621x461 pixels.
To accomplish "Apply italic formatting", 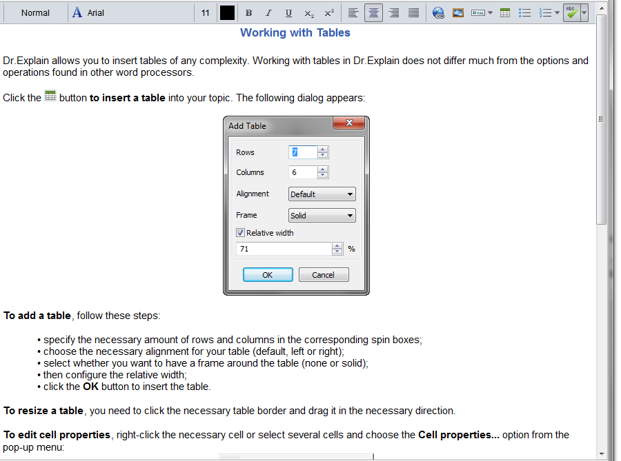I will [x=268, y=13].
